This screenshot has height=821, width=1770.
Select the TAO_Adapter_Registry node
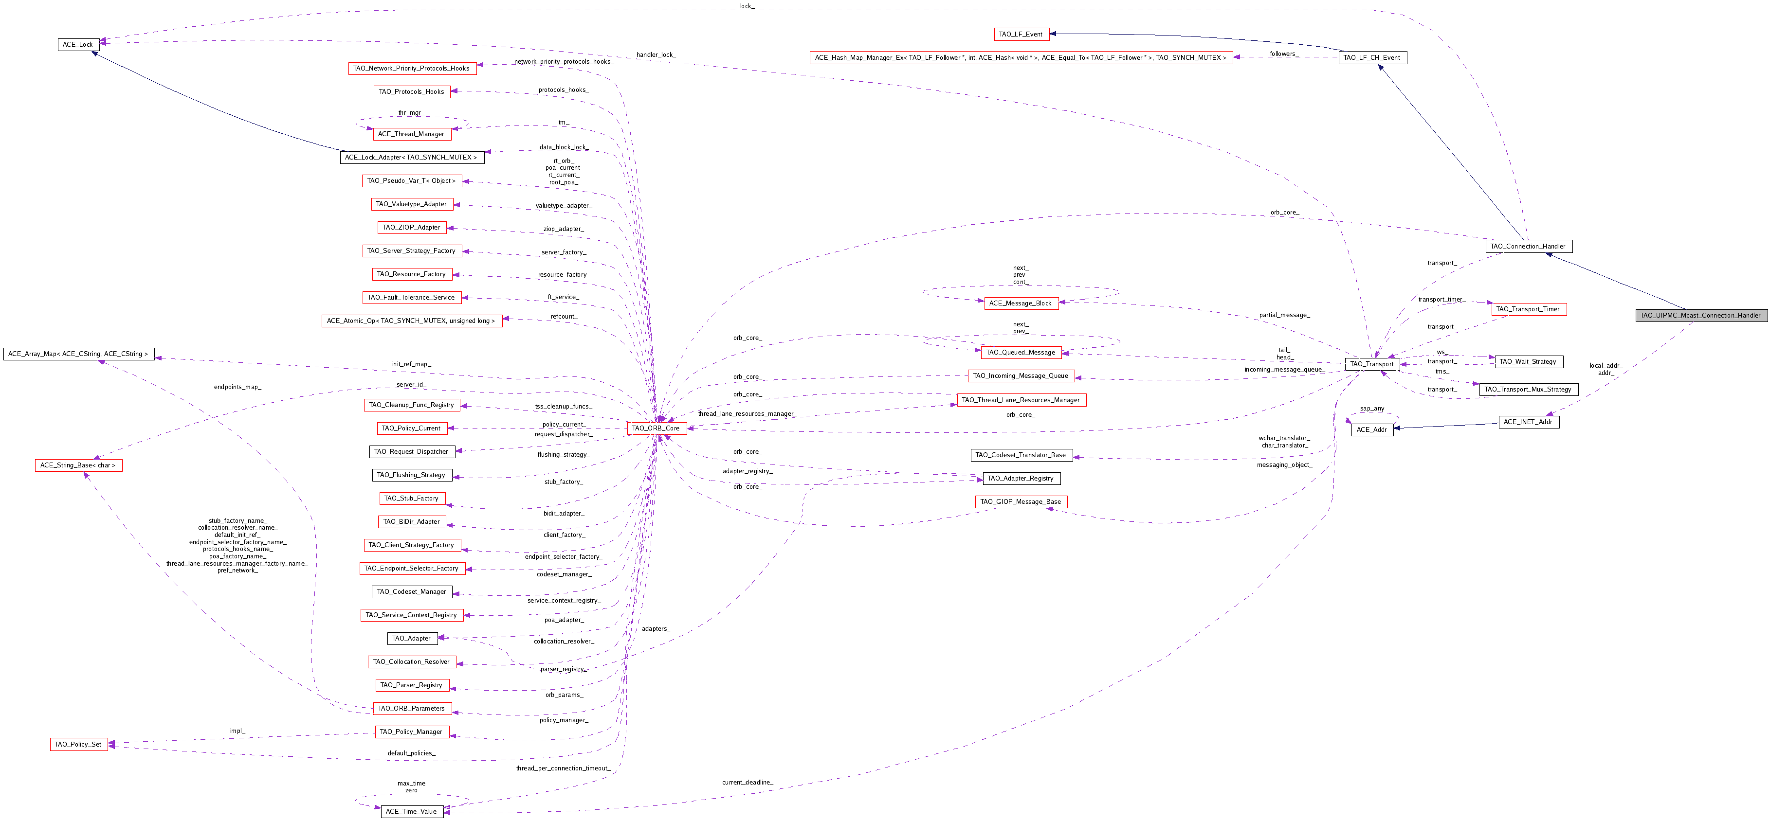tap(1021, 479)
